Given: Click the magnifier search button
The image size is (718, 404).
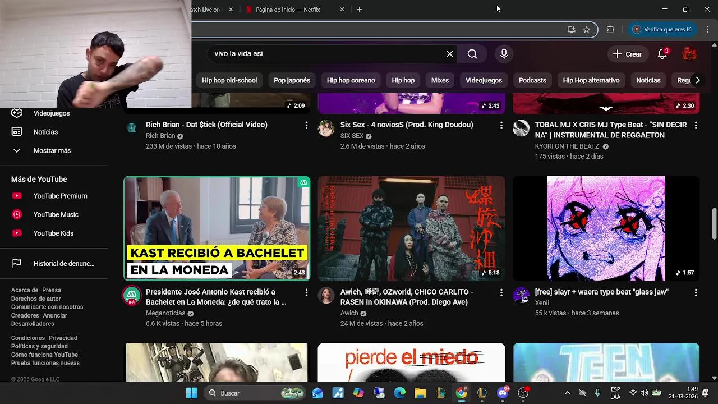Looking at the screenshot, I should point(472,54).
